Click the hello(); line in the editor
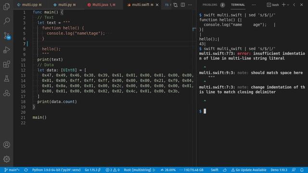308x173 pixels. click(51, 49)
